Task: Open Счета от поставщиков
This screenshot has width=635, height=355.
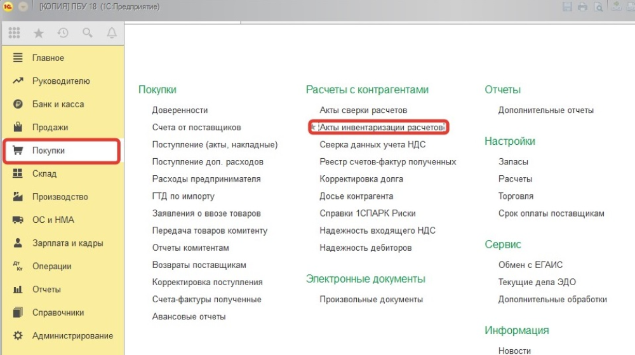Action: (196, 127)
